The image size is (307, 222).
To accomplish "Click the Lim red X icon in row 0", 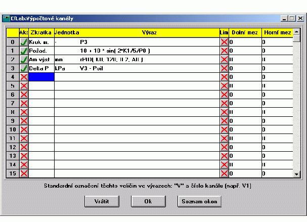I will point(224,42).
